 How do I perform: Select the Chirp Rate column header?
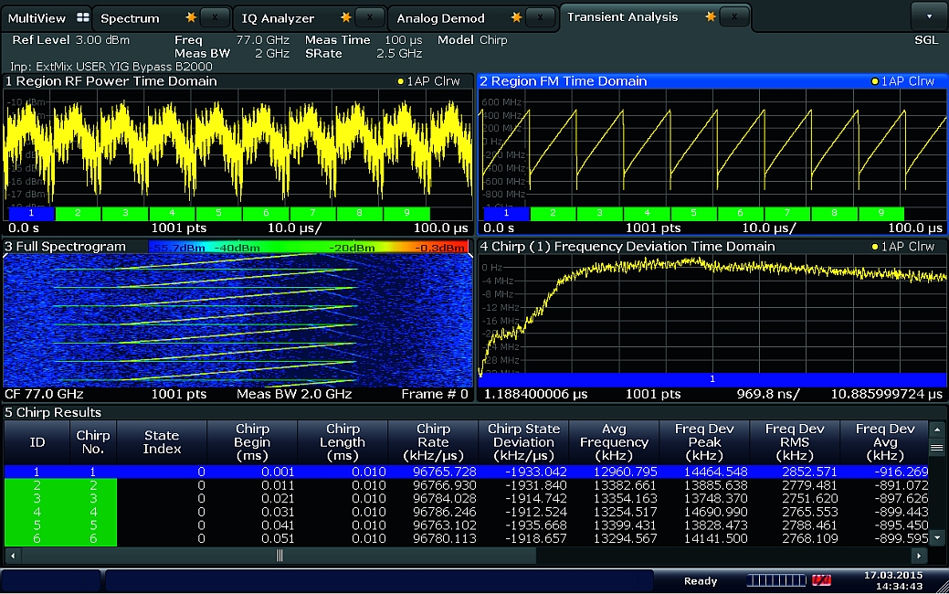tap(433, 442)
